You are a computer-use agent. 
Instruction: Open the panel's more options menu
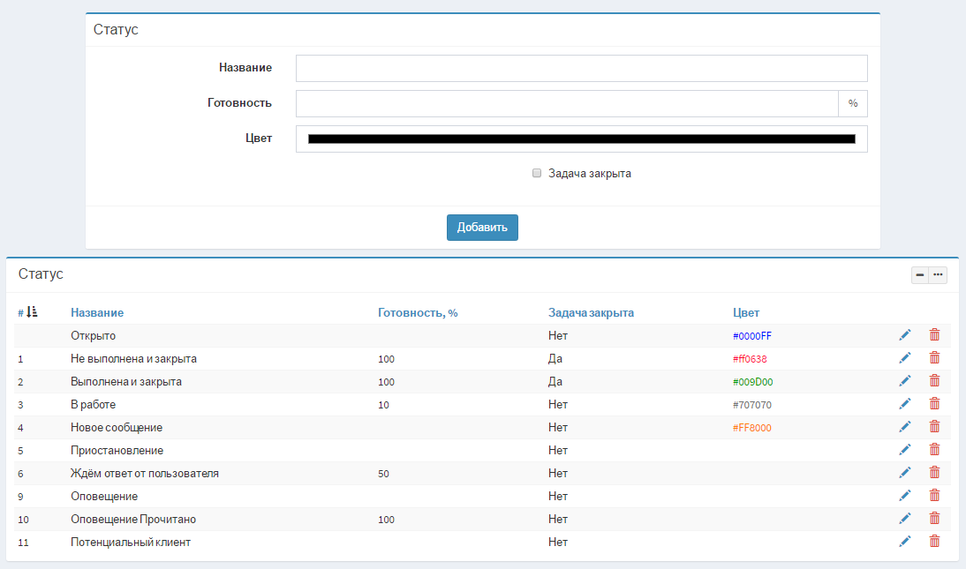pos(938,274)
